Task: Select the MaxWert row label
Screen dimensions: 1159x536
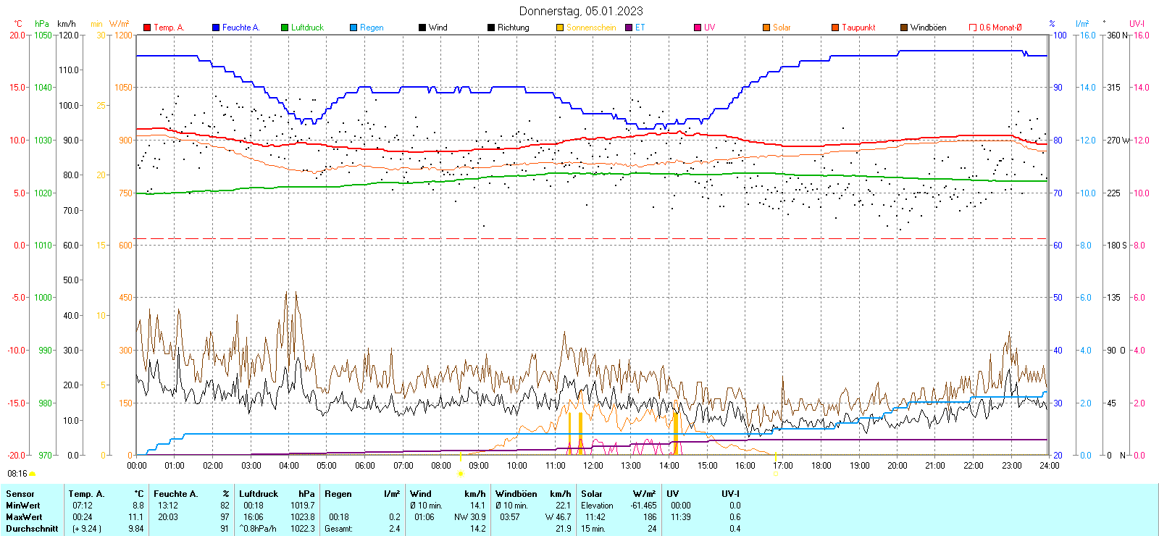Action: pyautogui.click(x=24, y=517)
